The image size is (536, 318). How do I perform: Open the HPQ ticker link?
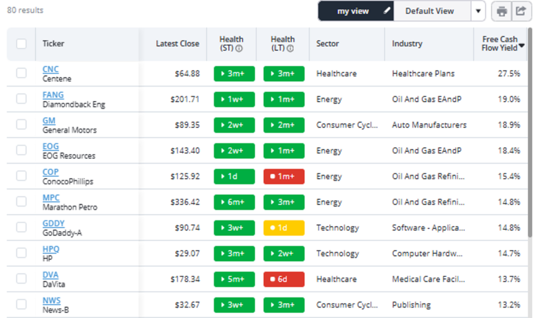pos(51,249)
